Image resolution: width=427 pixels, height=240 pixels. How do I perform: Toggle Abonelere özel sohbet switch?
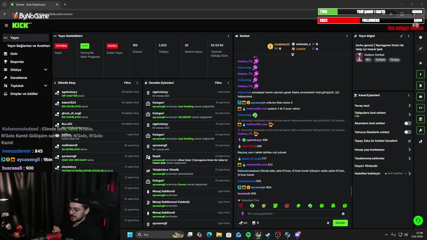click(x=408, y=123)
